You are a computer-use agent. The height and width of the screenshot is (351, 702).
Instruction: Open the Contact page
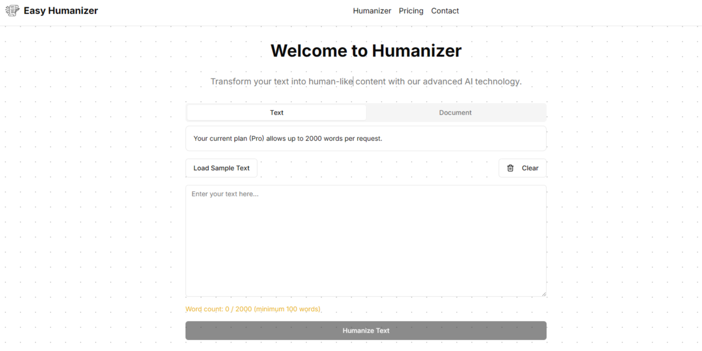(444, 10)
